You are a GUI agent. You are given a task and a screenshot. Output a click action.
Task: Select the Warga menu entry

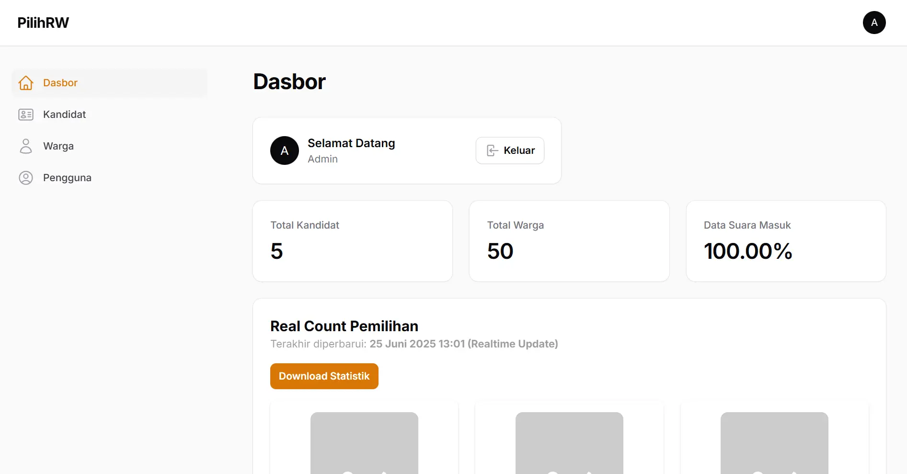click(58, 146)
